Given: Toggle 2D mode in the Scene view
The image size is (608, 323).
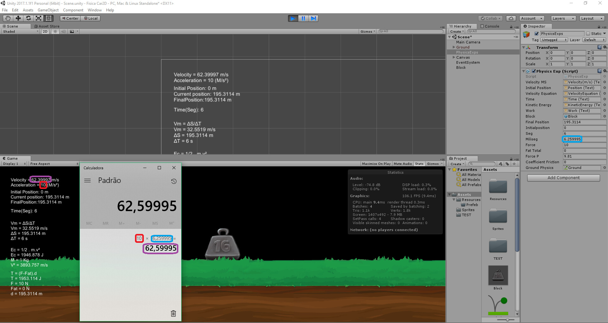Looking at the screenshot, I should [45, 31].
